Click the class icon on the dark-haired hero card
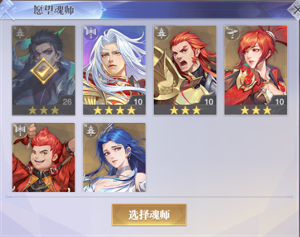300x237 pixels. [x=20, y=33]
